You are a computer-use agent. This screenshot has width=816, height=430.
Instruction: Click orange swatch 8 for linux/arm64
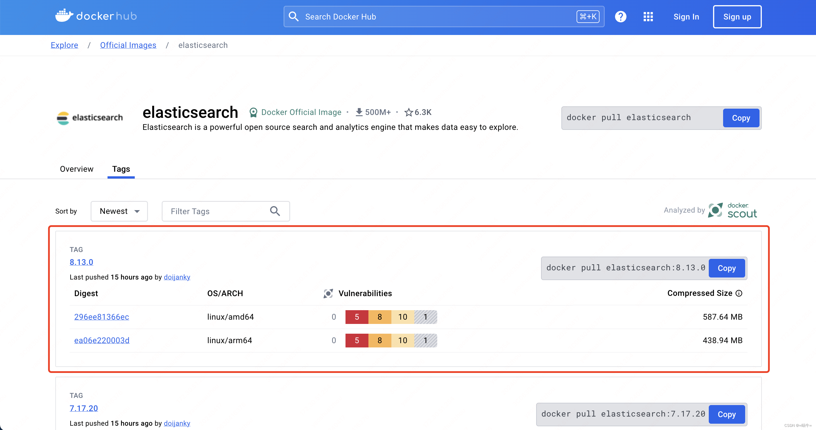point(380,340)
